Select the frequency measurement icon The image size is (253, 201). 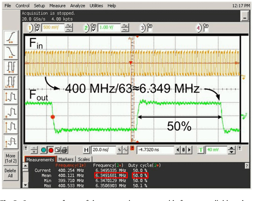[11, 82]
